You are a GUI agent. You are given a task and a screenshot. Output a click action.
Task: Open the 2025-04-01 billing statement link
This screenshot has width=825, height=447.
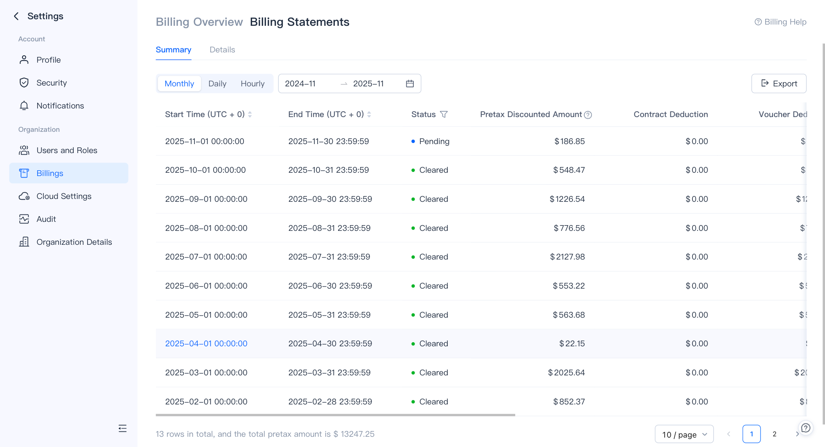[x=206, y=344]
